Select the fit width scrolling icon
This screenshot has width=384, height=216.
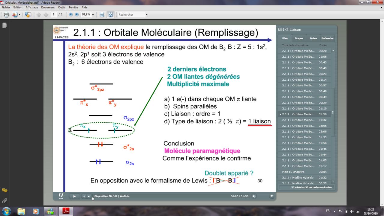tap(102, 14)
